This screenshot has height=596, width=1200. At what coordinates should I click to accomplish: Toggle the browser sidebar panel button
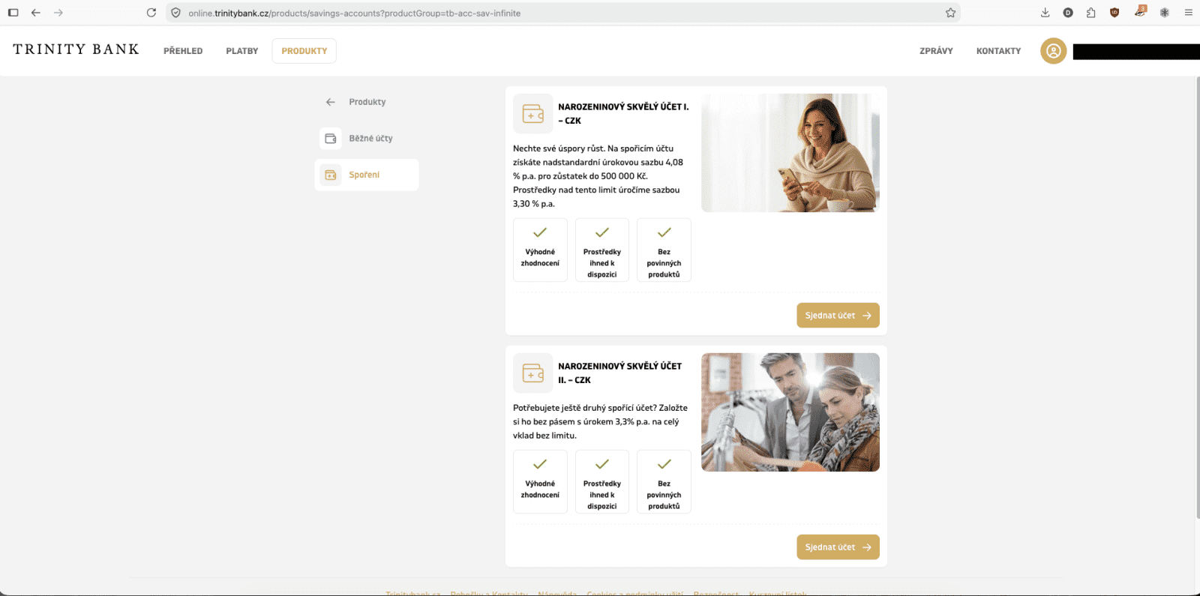(13, 13)
